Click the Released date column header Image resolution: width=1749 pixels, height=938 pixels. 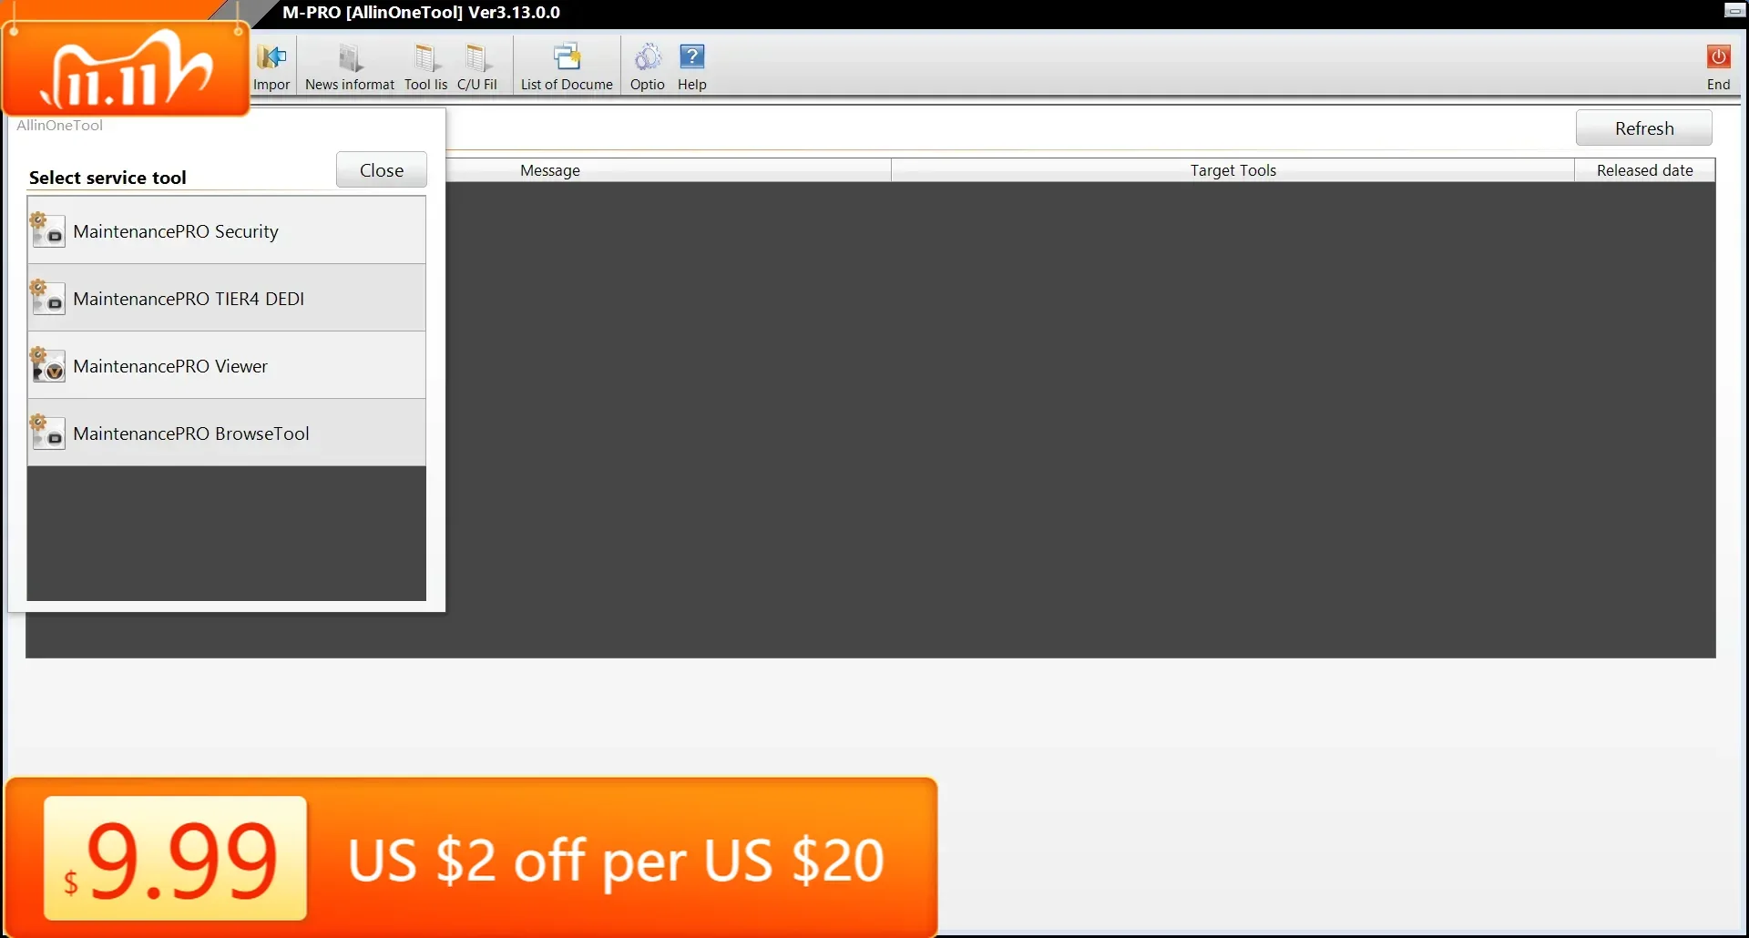tap(1645, 170)
